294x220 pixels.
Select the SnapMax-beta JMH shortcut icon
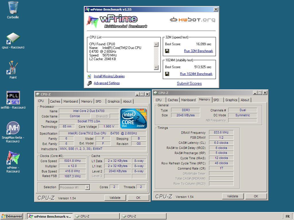13,128
